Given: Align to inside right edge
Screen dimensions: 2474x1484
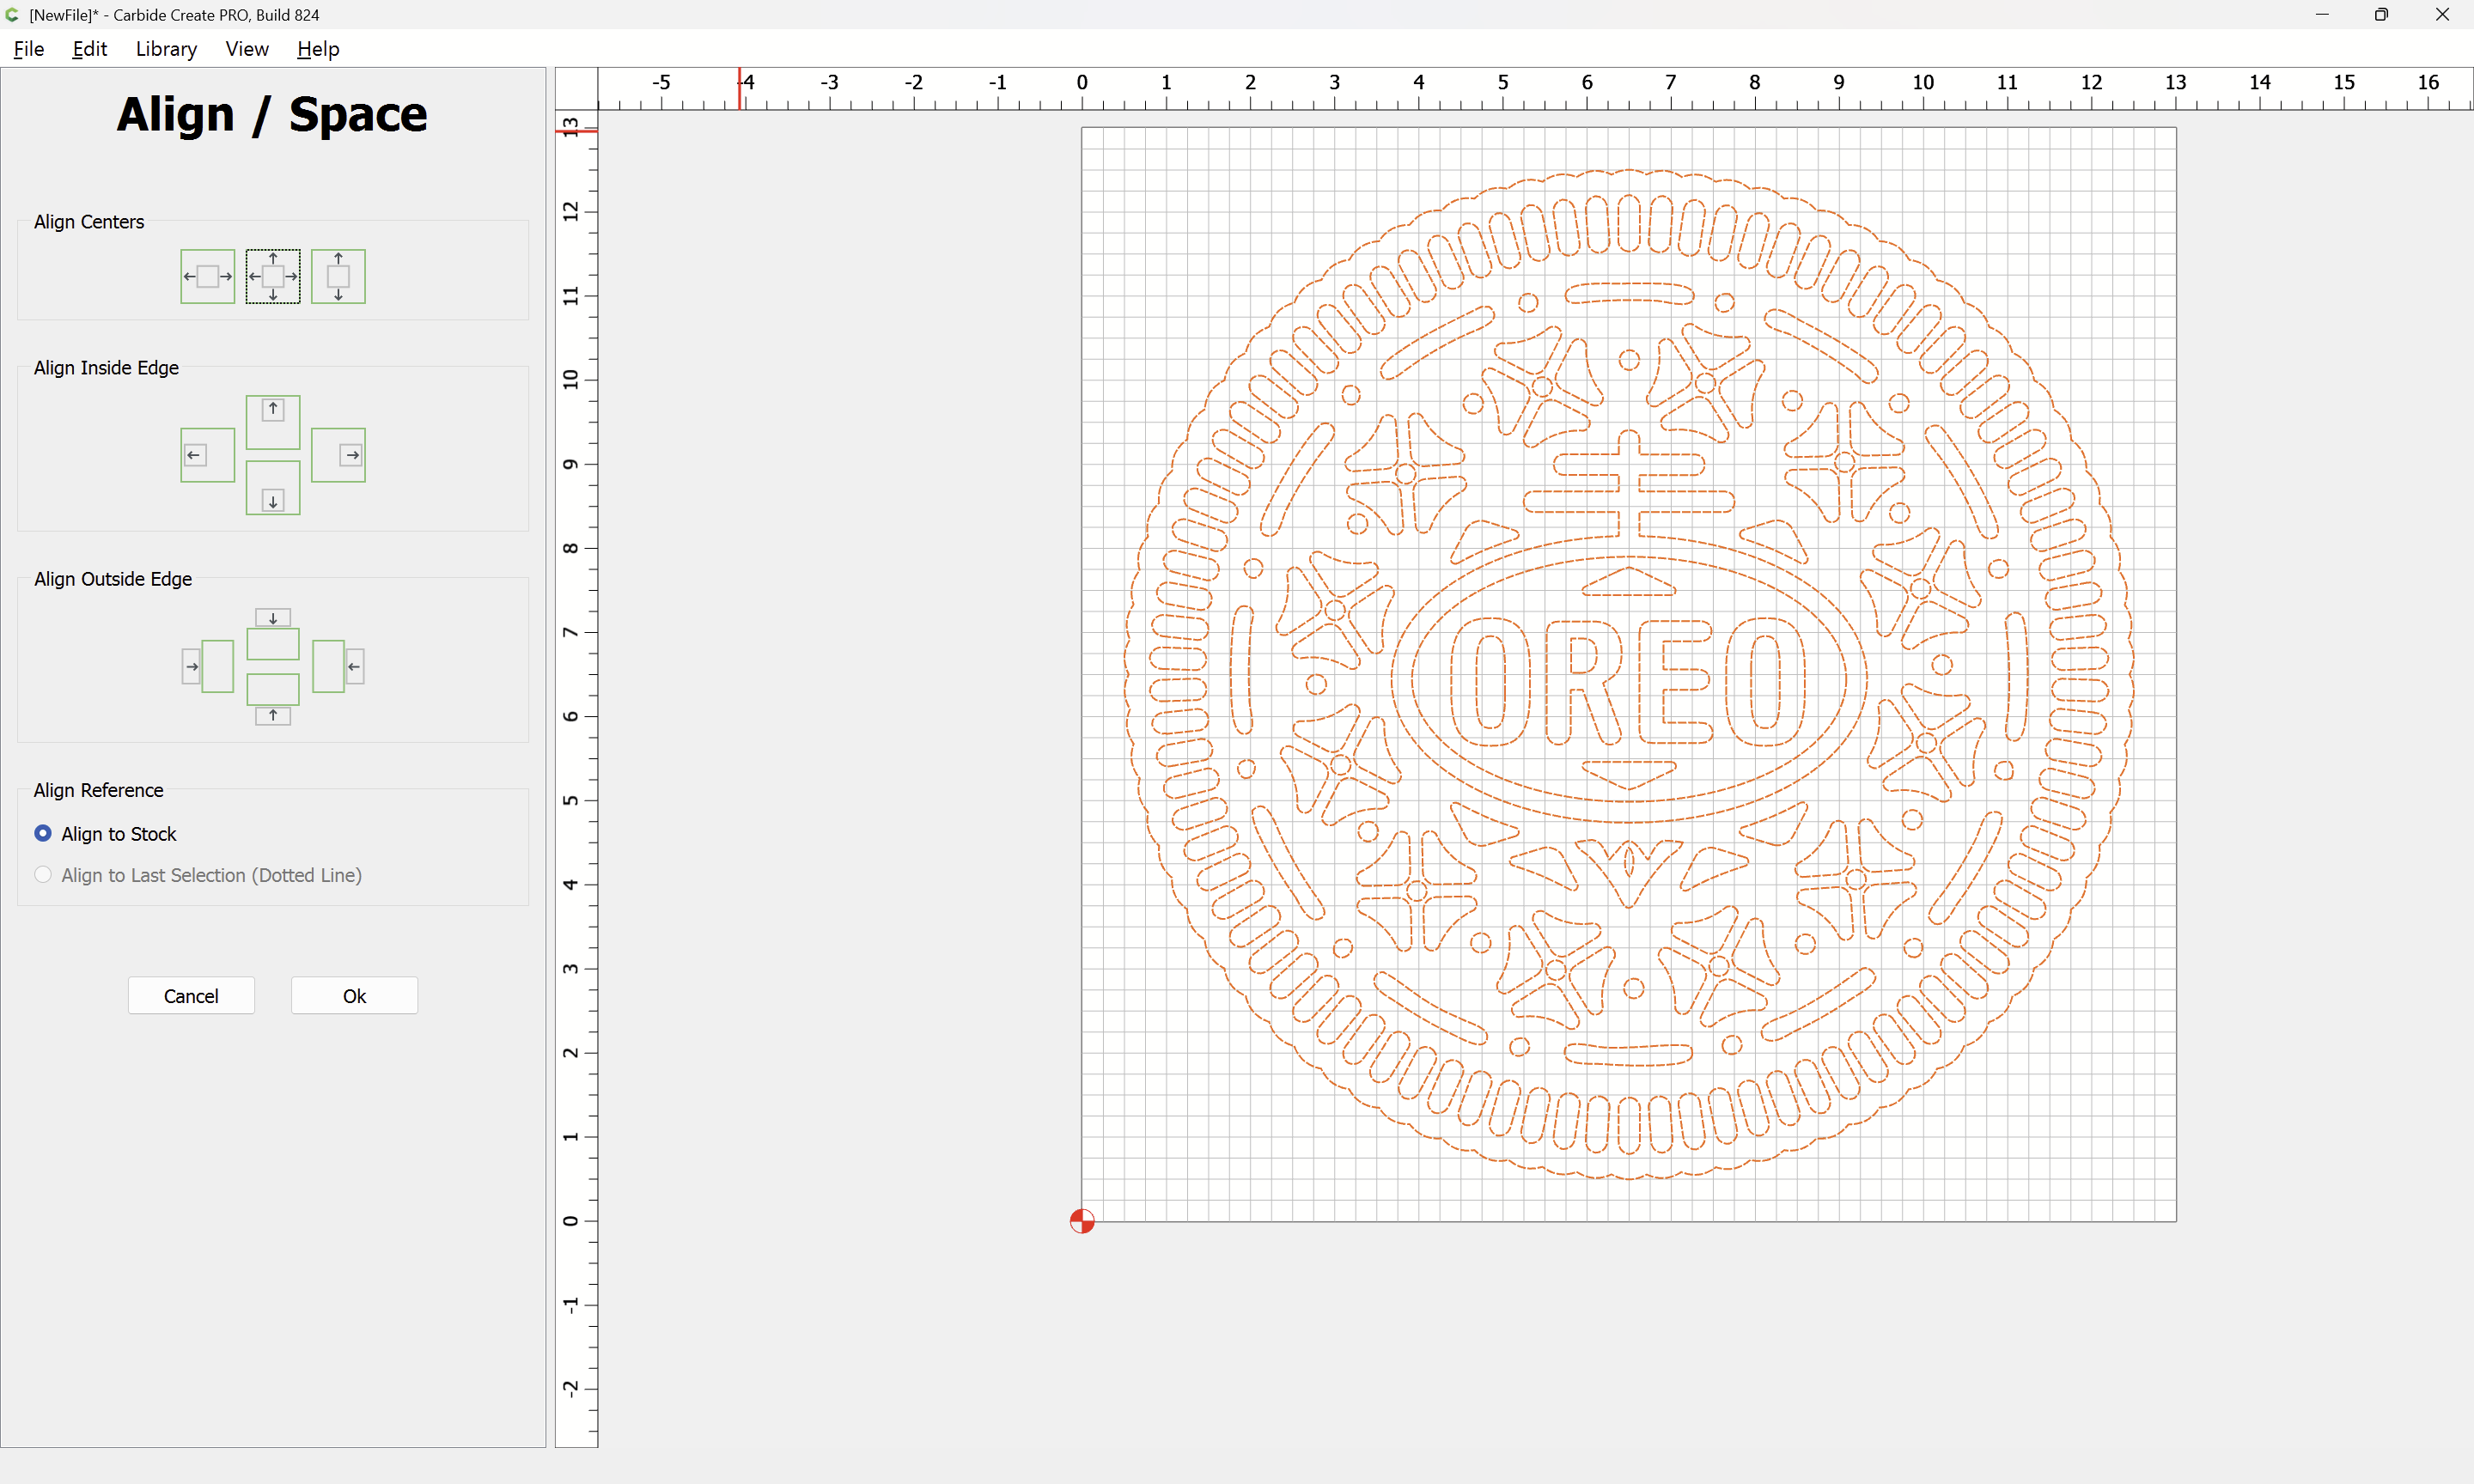Looking at the screenshot, I should tap(338, 455).
